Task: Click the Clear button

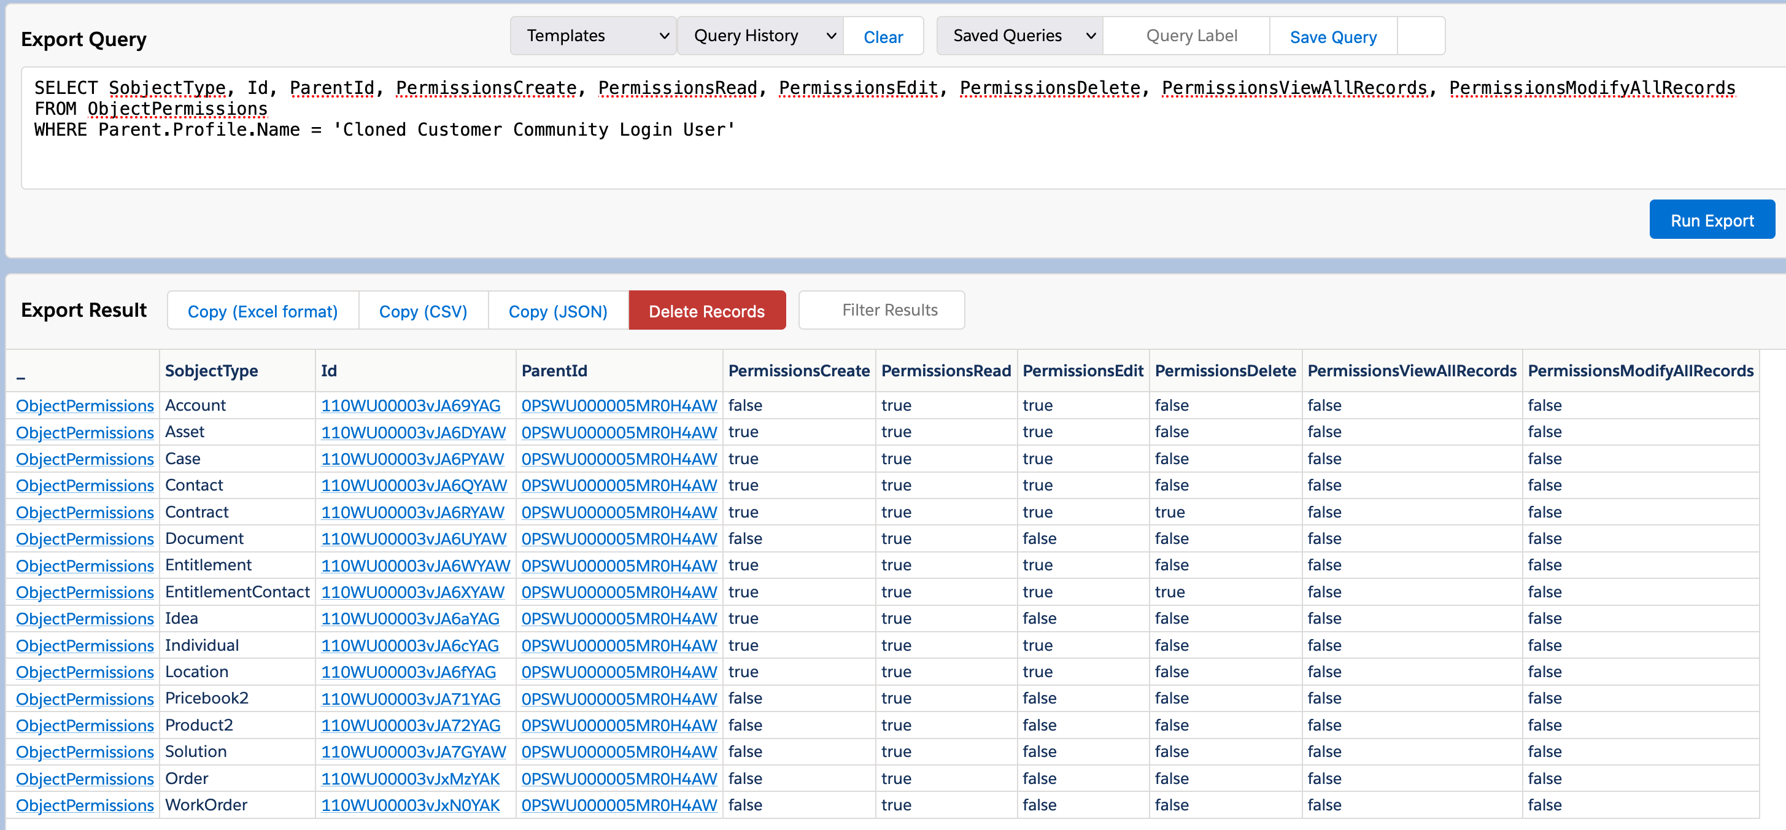Action: pos(883,37)
